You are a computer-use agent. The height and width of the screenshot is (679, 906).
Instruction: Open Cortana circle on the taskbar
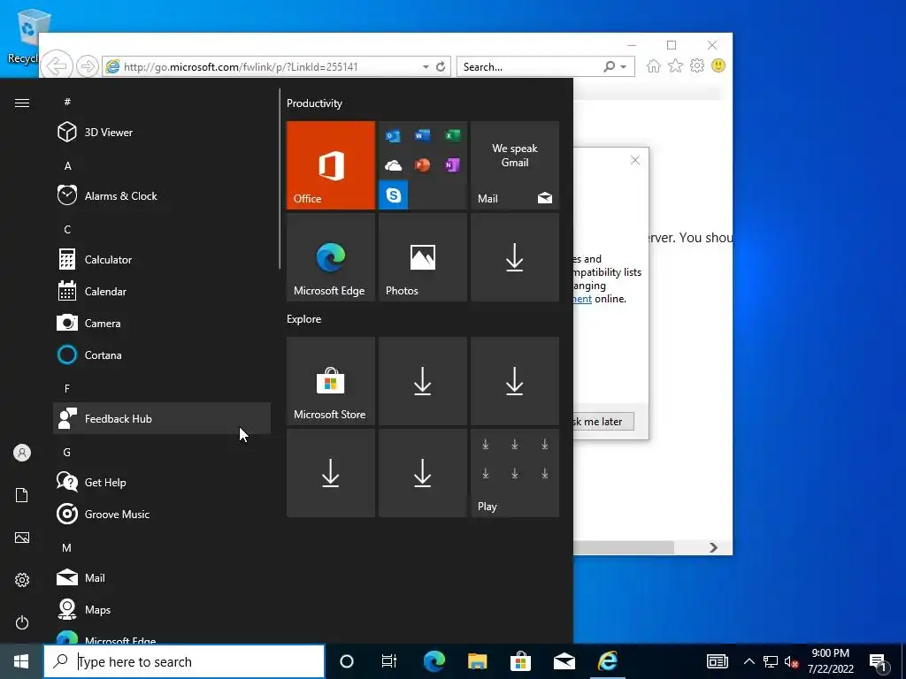347,661
